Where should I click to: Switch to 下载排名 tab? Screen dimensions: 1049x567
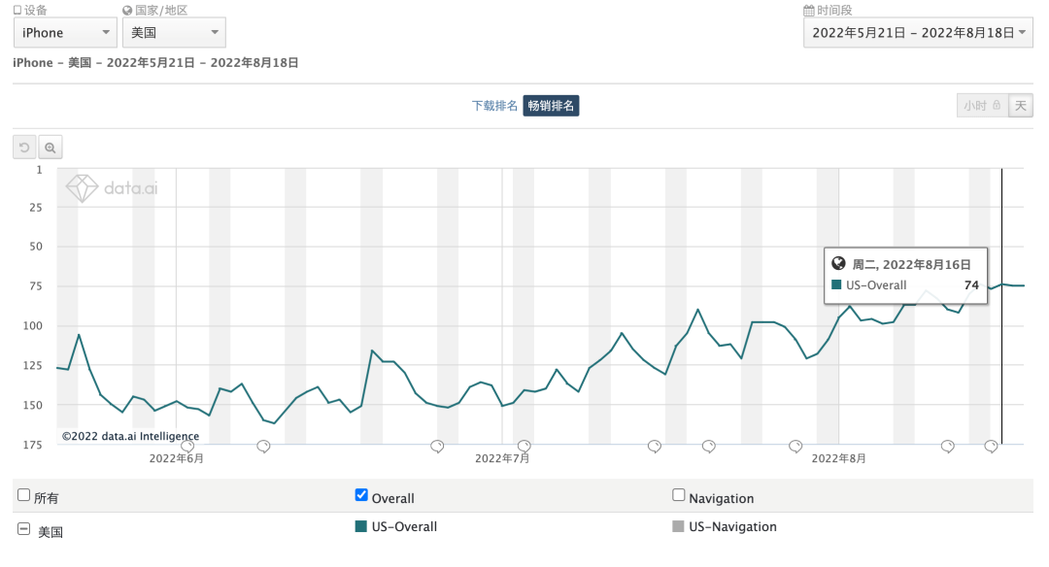(494, 106)
